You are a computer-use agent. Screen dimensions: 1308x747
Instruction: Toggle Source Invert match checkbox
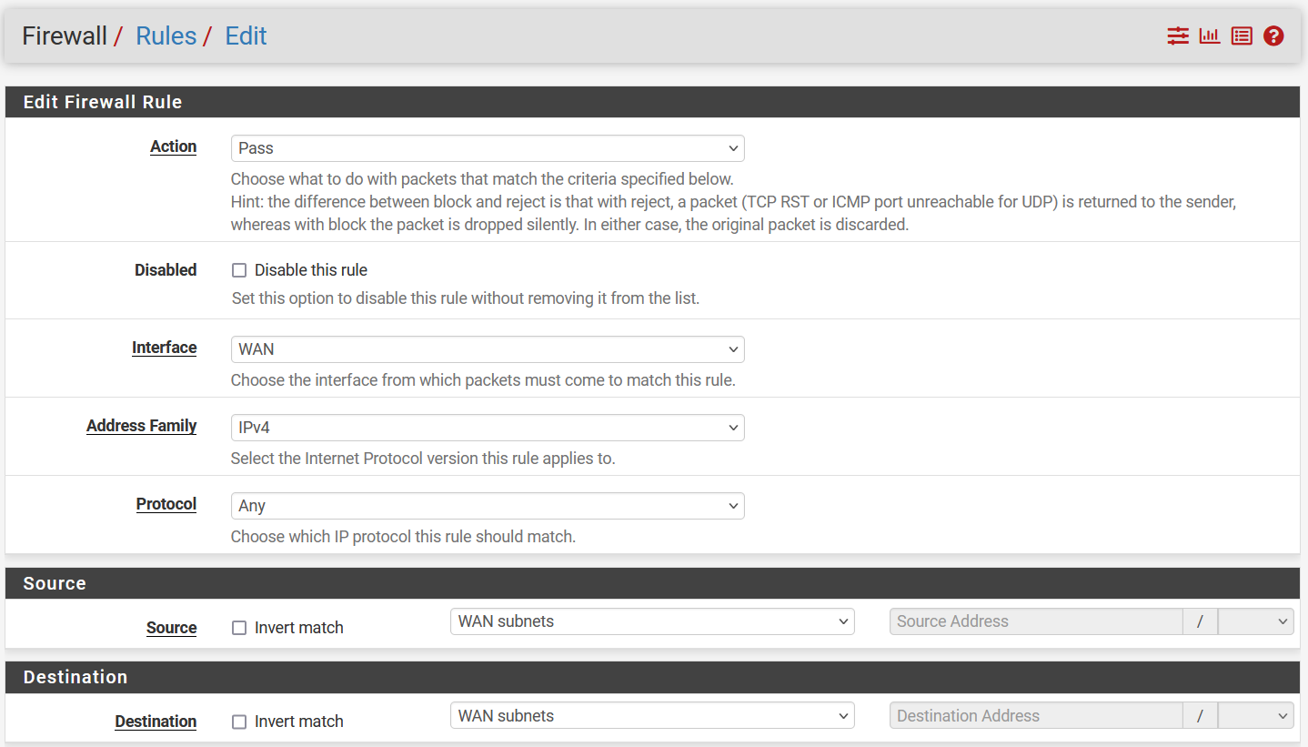pyautogui.click(x=239, y=628)
